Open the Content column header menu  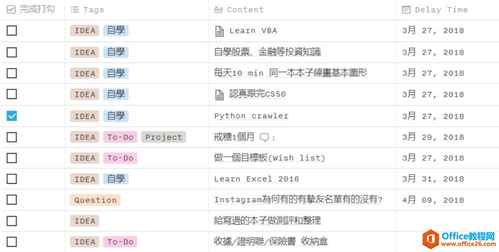click(245, 9)
